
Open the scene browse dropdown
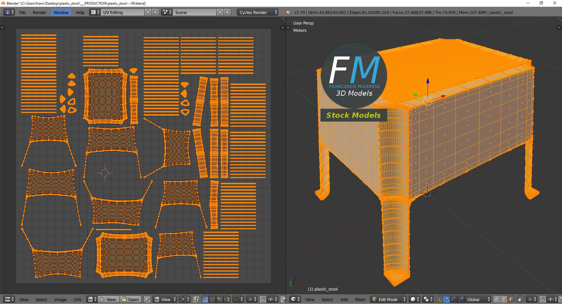(167, 12)
